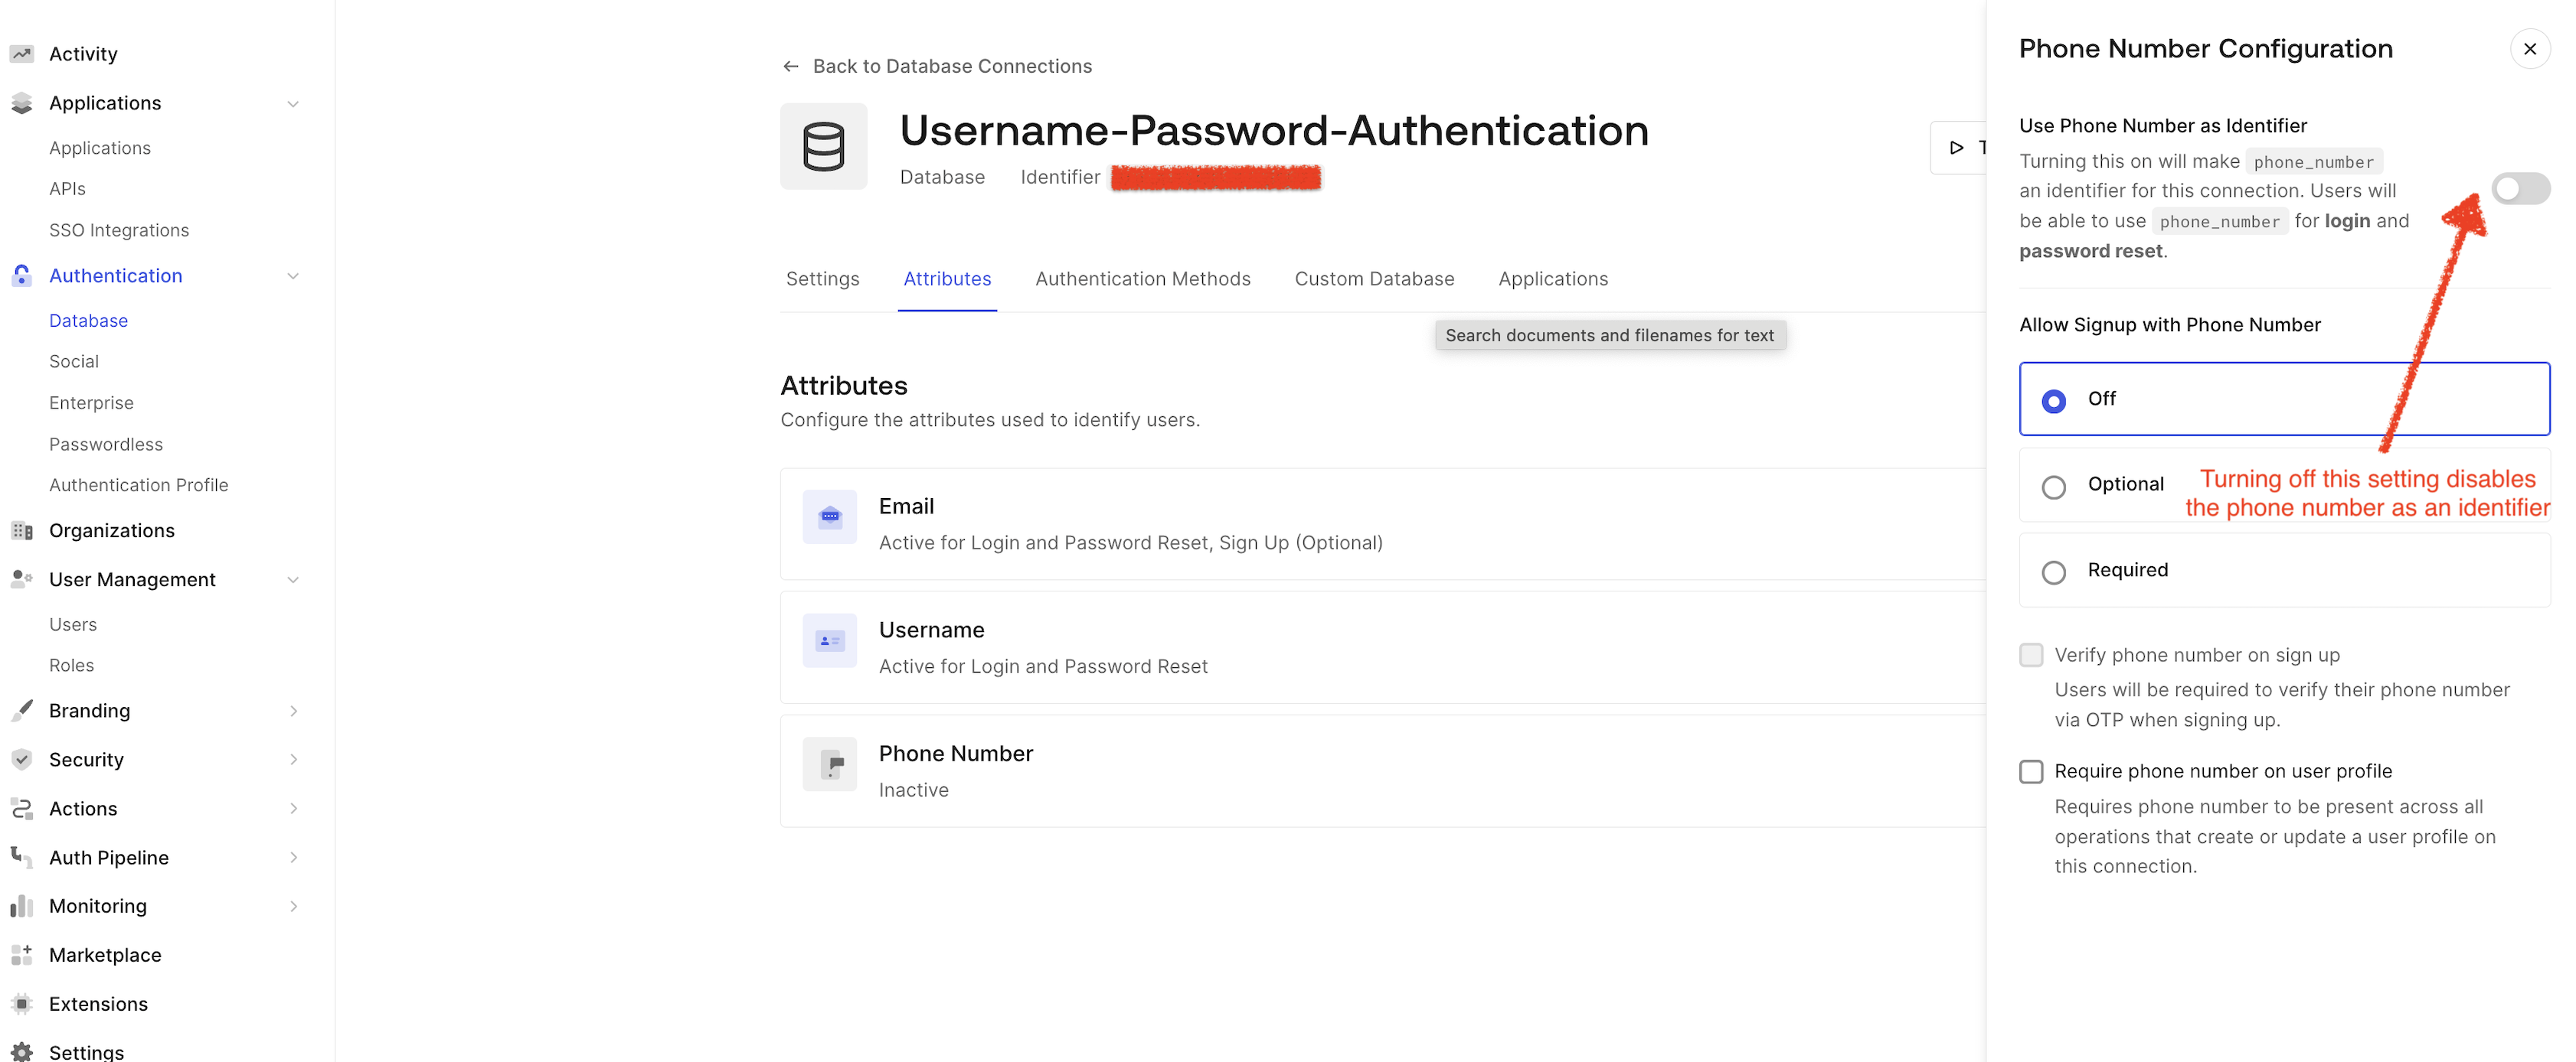The width and height of the screenshot is (2576, 1062).
Task: Toggle Use Phone Number as Identifier switch
Action: click(2520, 189)
